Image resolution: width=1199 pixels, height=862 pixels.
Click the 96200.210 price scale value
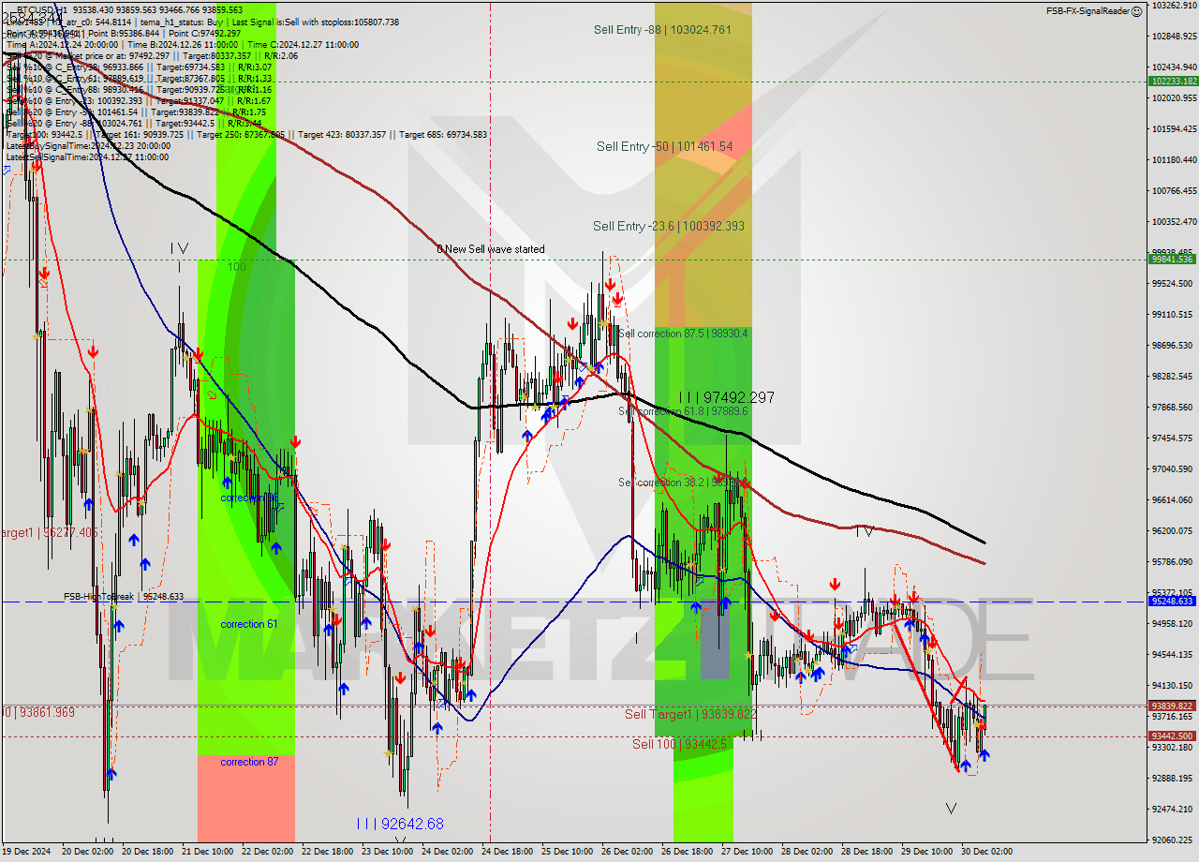pos(1173,530)
